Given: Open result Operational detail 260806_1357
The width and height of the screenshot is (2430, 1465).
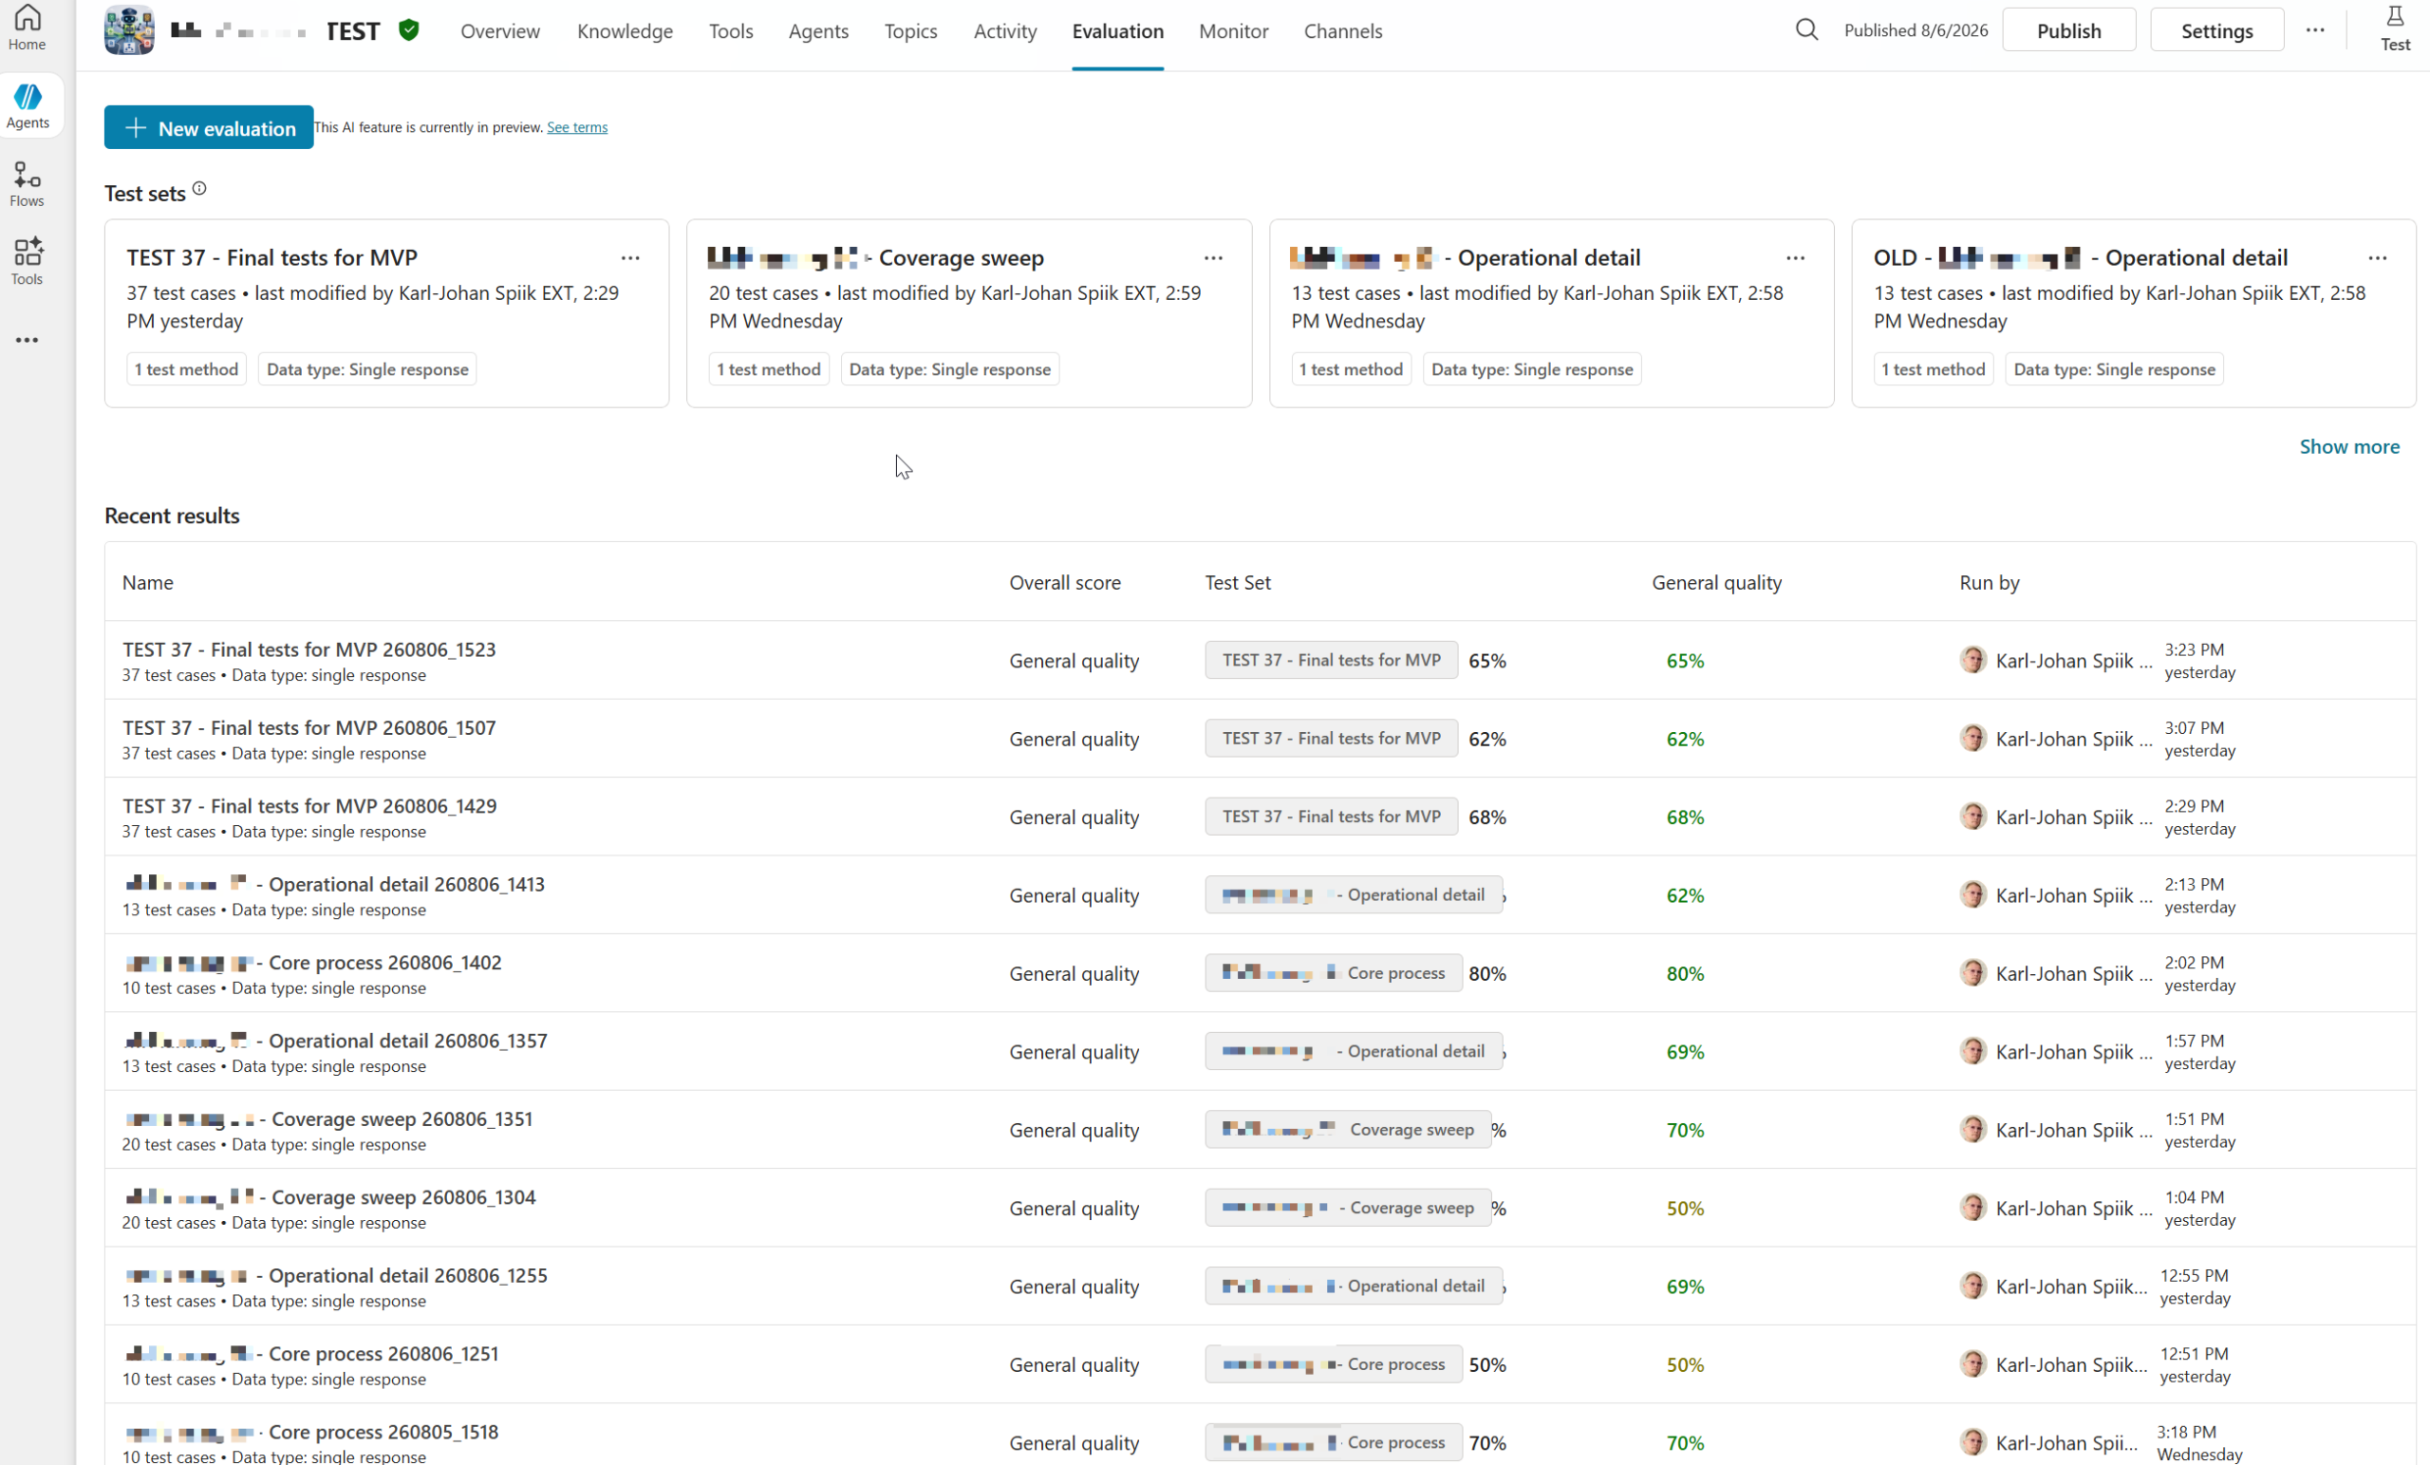Looking at the screenshot, I should [x=334, y=1041].
